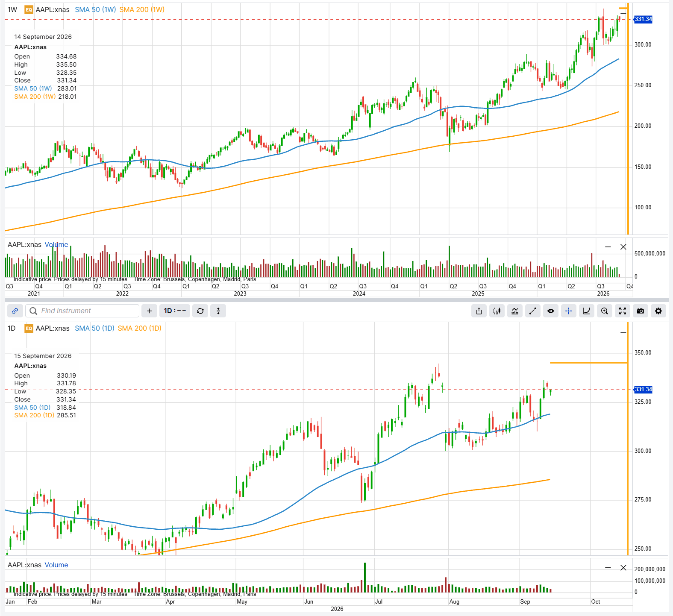
Task: Click the SMA 50 (1D) legend label
Action: click(94, 328)
